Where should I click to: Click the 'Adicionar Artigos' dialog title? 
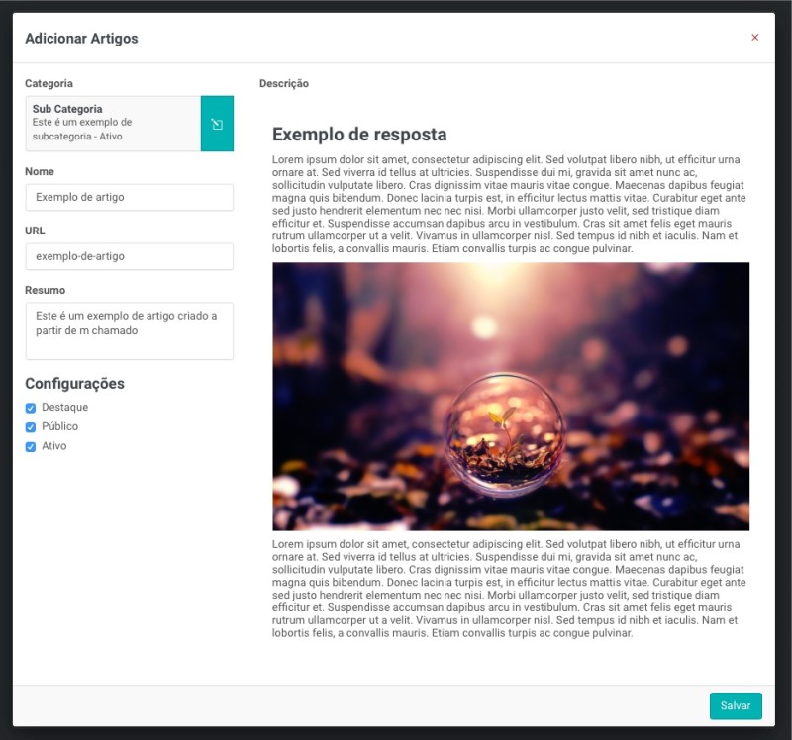coord(81,39)
